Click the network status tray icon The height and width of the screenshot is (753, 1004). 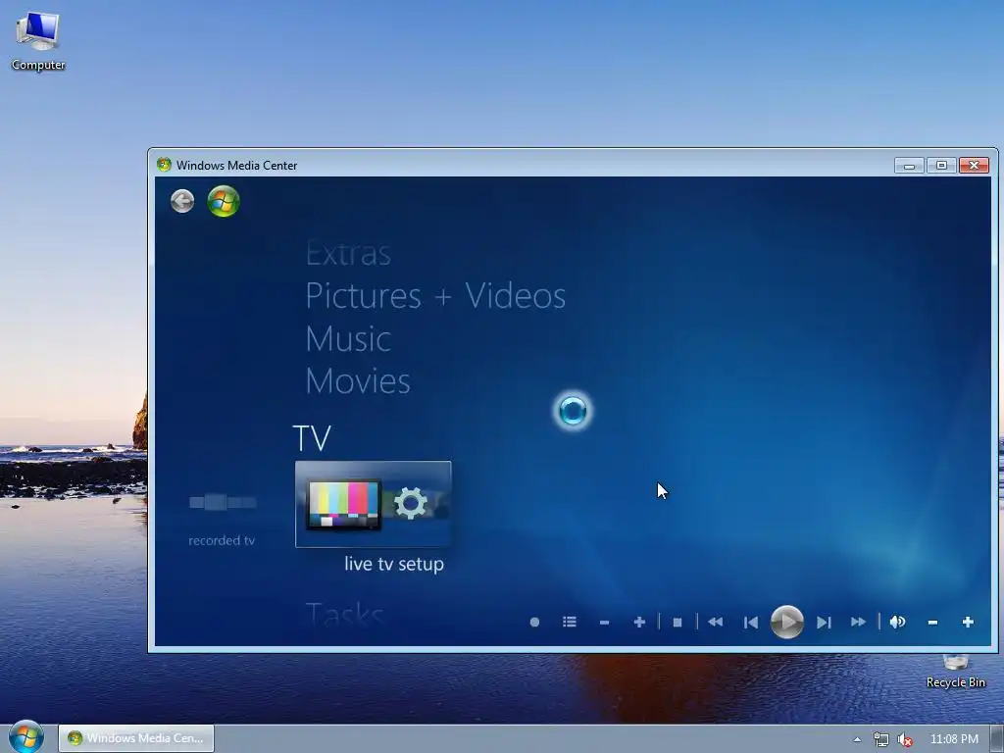tap(881, 739)
